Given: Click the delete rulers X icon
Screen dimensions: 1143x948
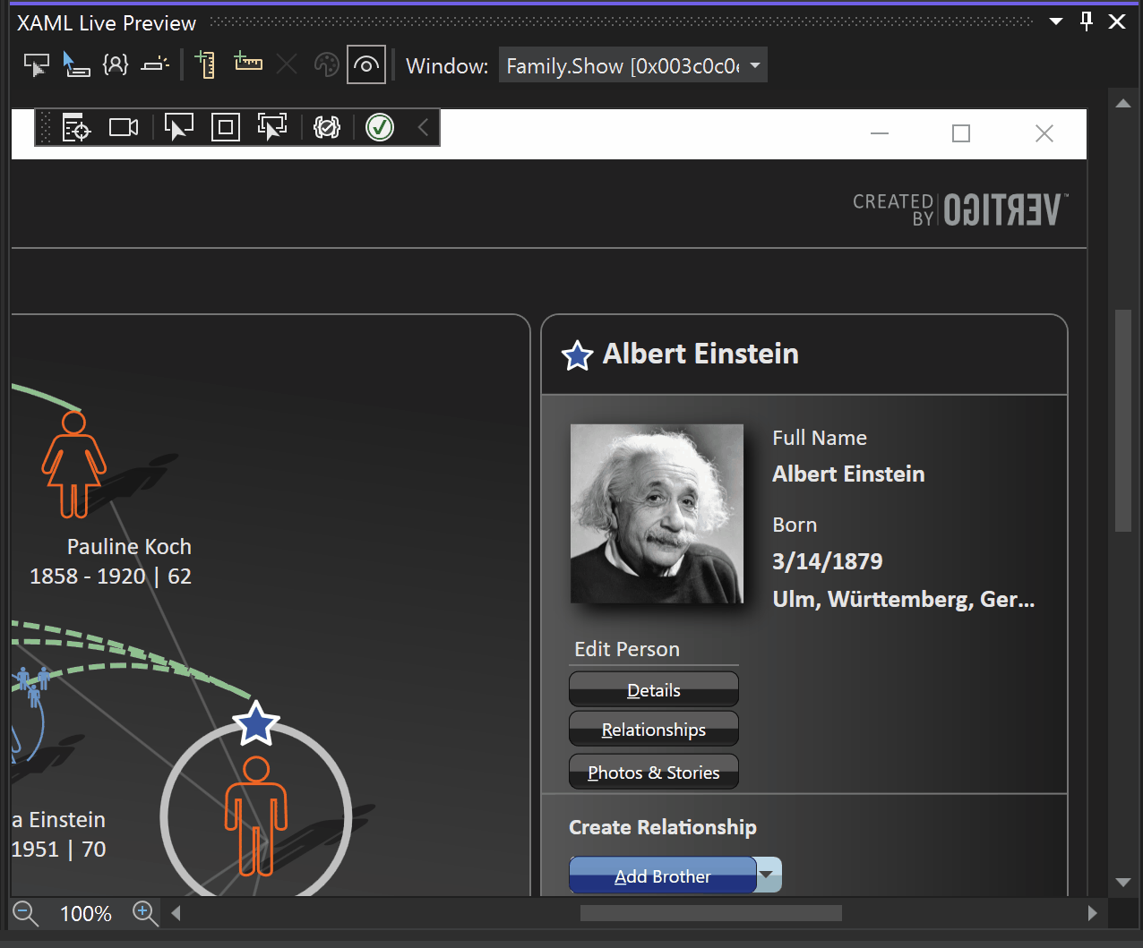Looking at the screenshot, I should [287, 64].
